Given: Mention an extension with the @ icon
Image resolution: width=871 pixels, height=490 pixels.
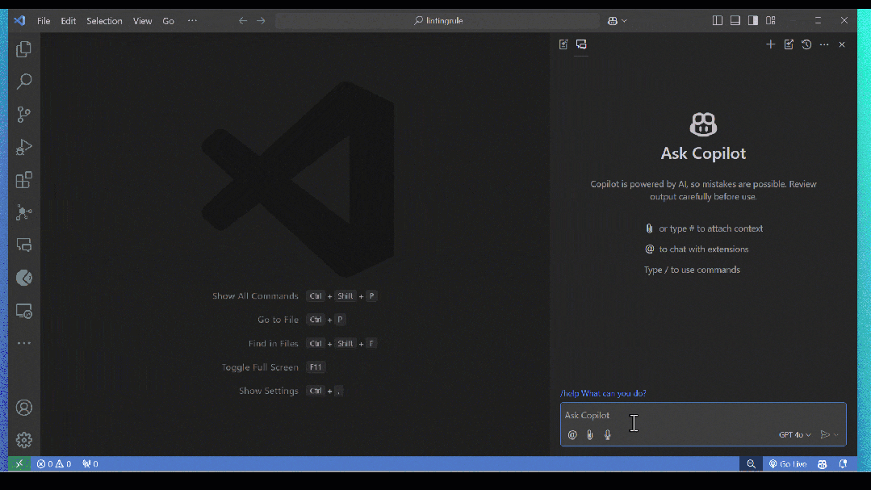Looking at the screenshot, I should click(572, 434).
